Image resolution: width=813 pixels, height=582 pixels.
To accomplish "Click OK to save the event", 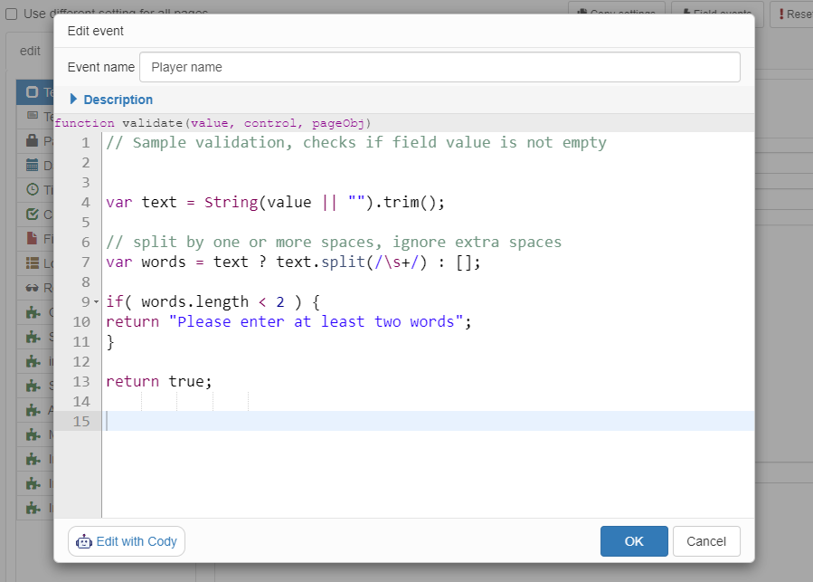I will tap(634, 541).
